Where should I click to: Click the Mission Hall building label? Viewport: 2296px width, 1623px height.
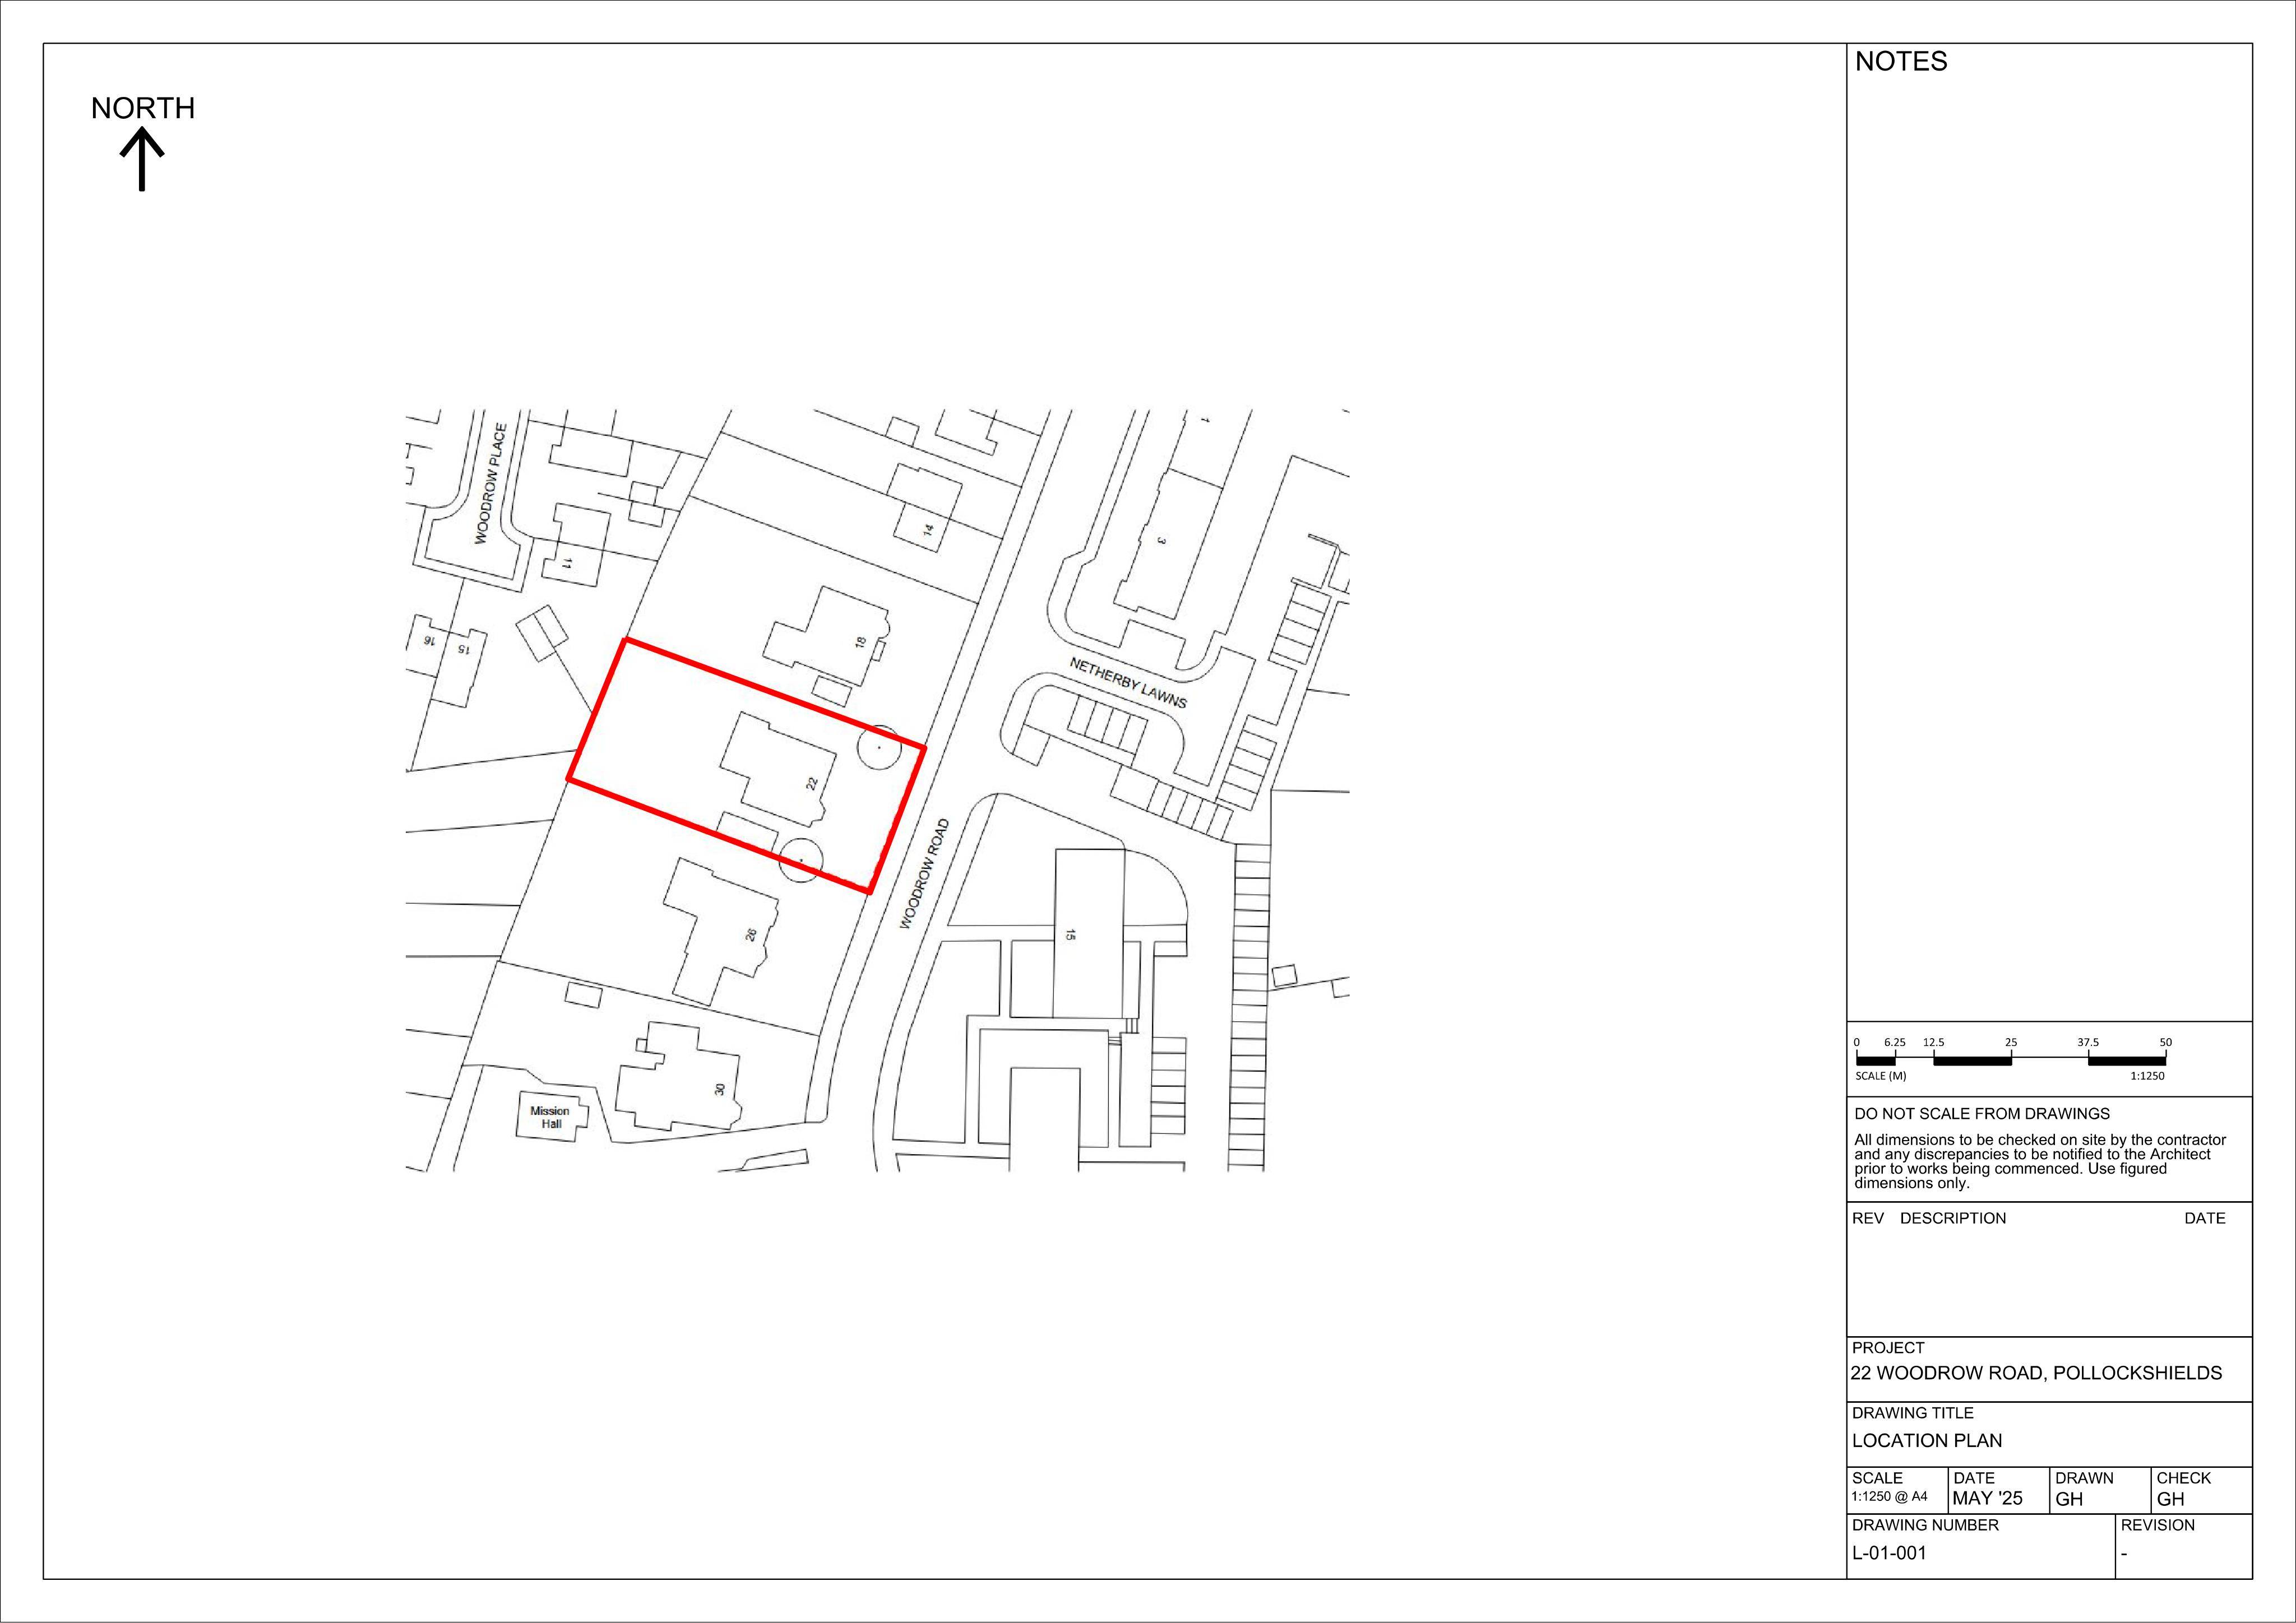point(550,1117)
